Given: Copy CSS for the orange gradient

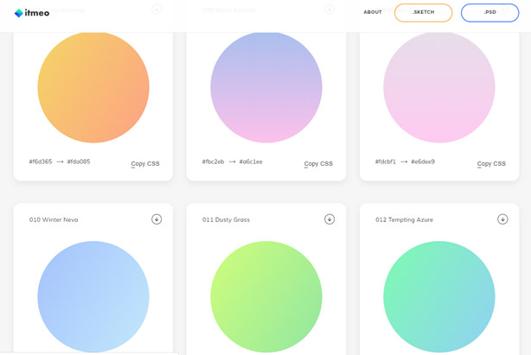Looking at the screenshot, I should [145, 163].
